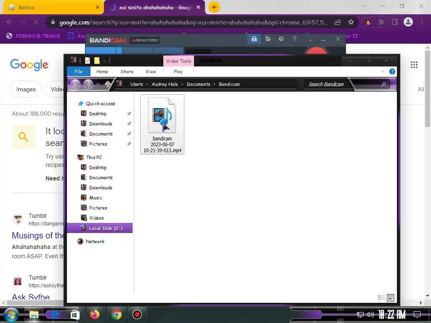Expand the dropdown arrow after Users breadcrumb
Viewport: 431px width, 323px height.
tap(147, 84)
